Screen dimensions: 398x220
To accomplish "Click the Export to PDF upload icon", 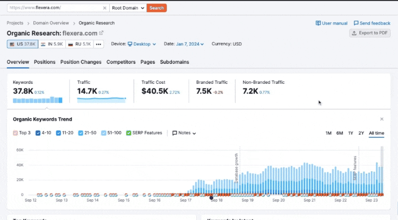I will pyautogui.click(x=354, y=33).
